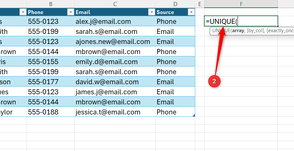Select column C header
Screen dimensions: 294x151
tap(115, 4)
